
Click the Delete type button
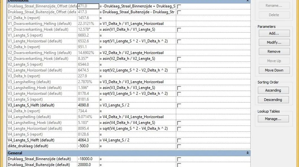[274, 15]
